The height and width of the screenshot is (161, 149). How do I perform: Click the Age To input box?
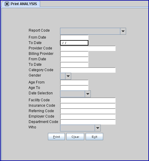pos(74,88)
